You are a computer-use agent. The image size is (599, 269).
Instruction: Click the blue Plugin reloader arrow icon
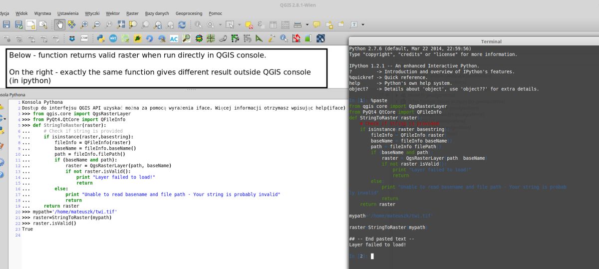pos(149,38)
